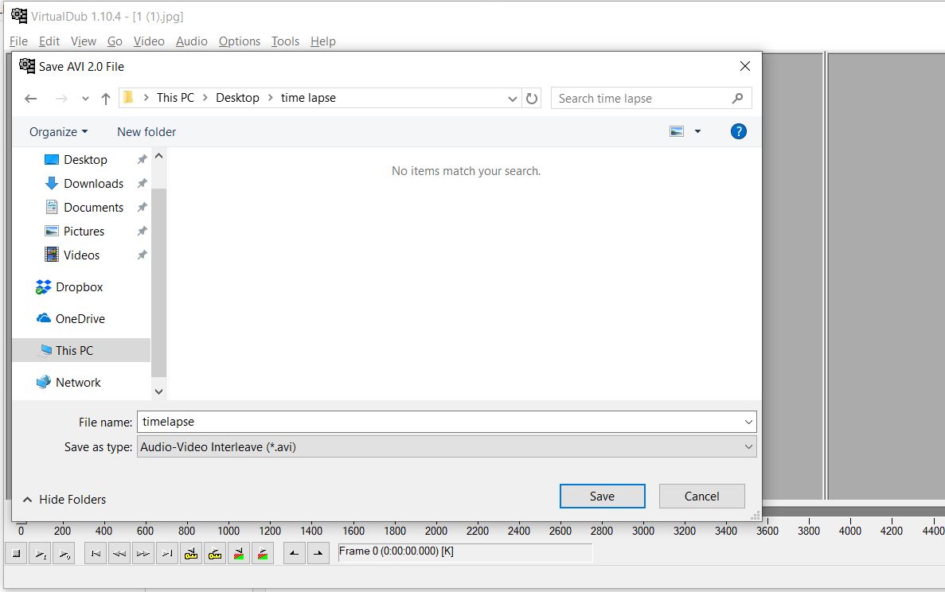Open the Audio menu
Viewport: 945px width, 592px height.
(192, 41)
